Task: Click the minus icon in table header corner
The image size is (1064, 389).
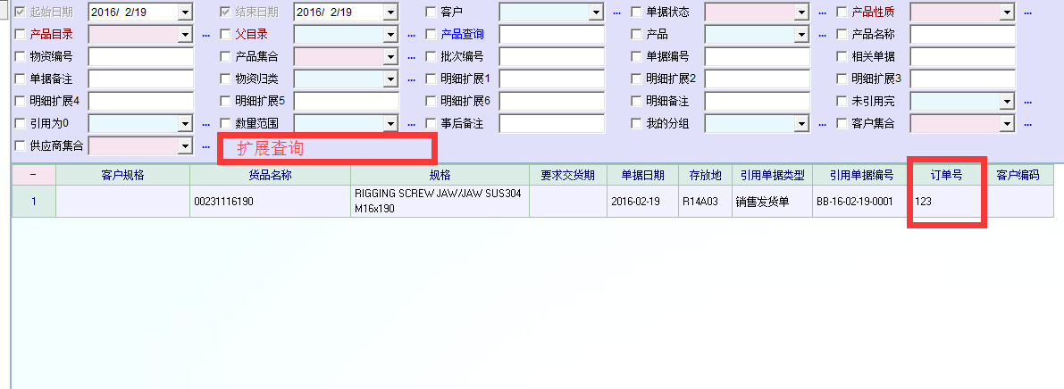Action: point(33,176)
